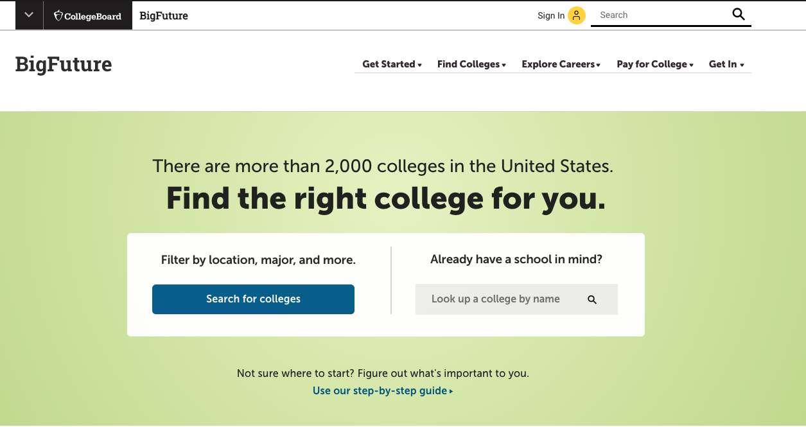Click the large BigFuture site logo

pyautogui.click(x=64, y=64)
